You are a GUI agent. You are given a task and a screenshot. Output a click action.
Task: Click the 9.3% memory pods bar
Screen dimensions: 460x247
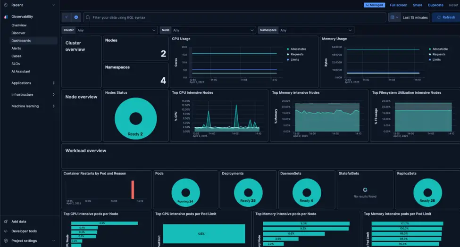tap(306, 223)
